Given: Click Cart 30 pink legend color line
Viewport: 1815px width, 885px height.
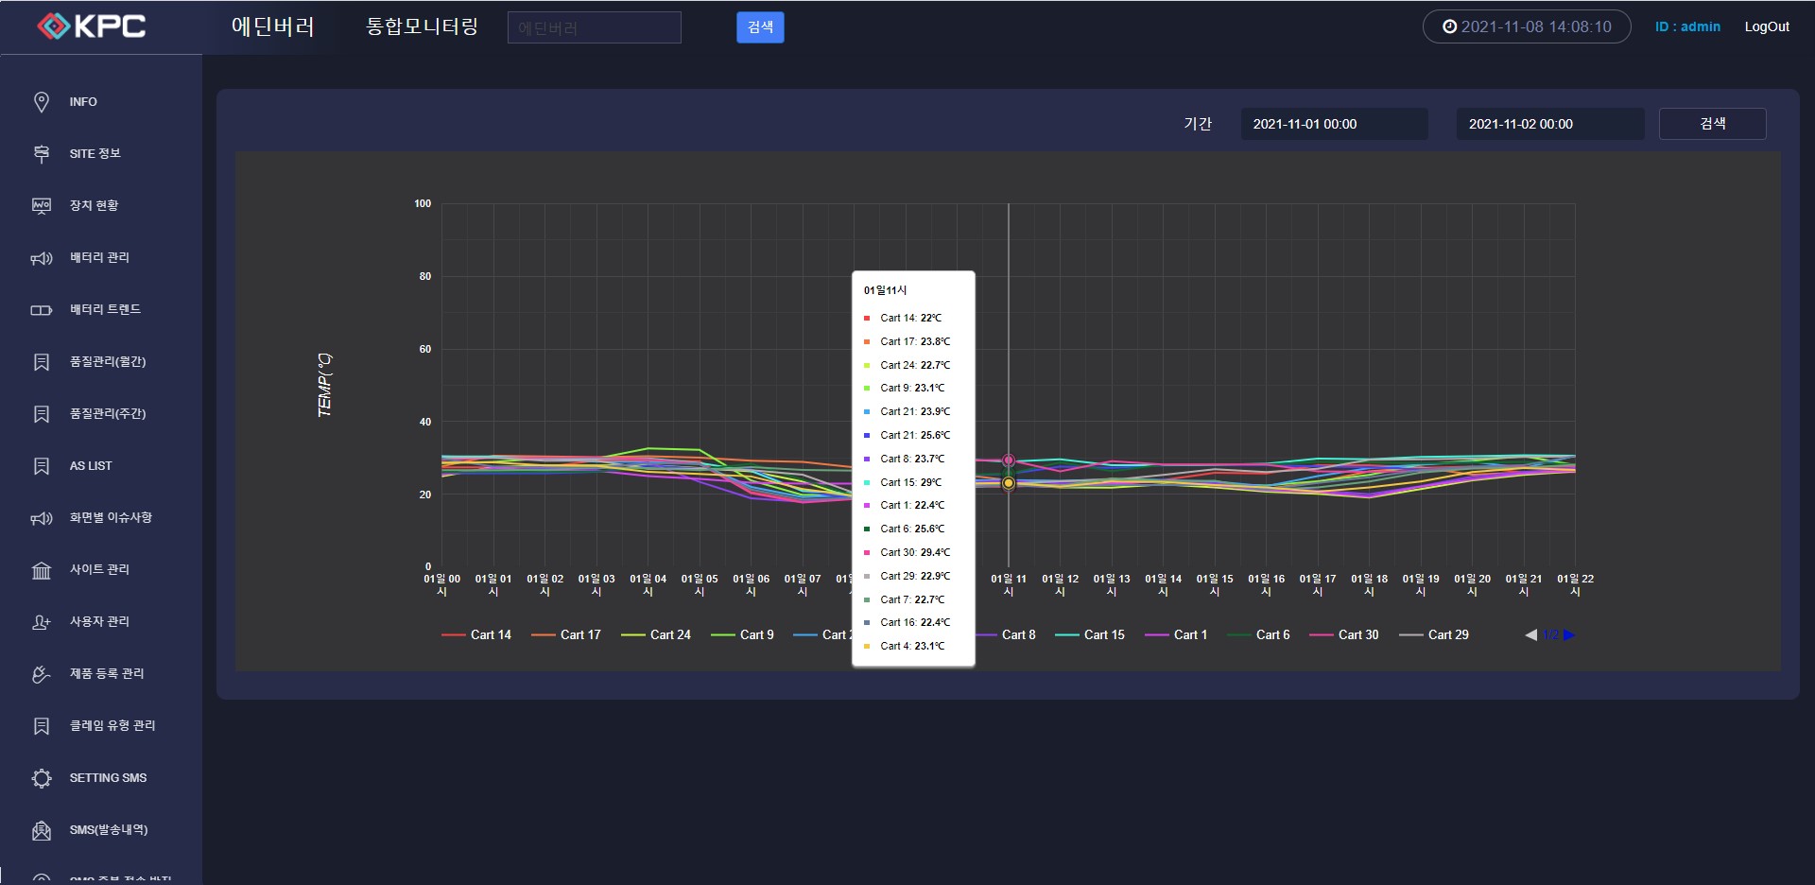Looking at the screenshot, I should point(1321,635).
